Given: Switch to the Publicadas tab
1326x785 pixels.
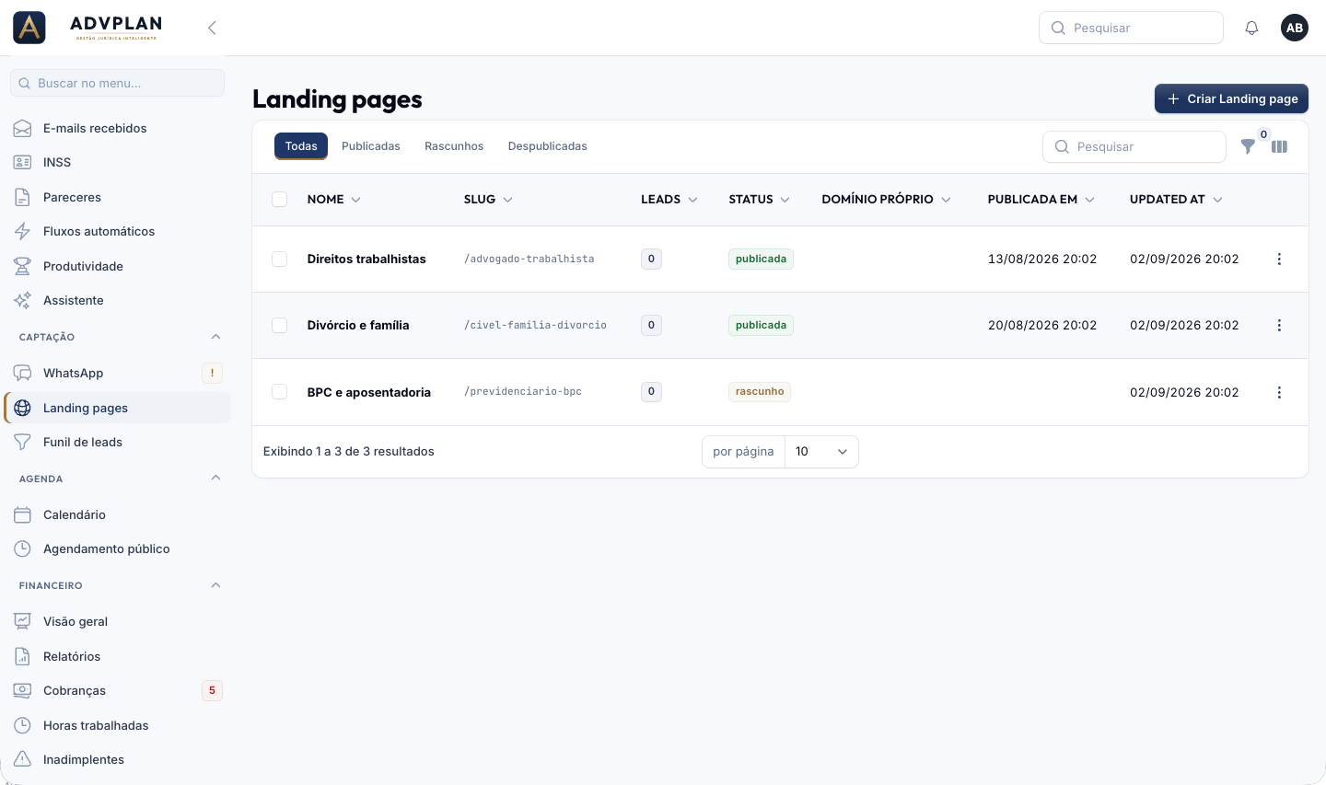Looking at the screenshot, I should 371,146.
